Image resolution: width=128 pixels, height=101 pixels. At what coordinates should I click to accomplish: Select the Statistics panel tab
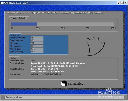pyautogui.click(x=15, y=35)
